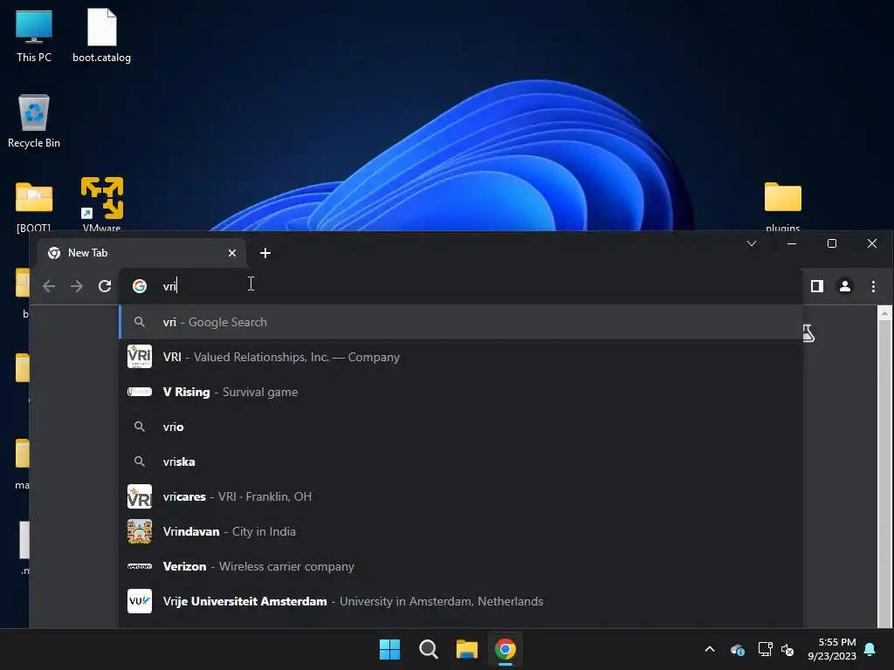Reload the page with the refresh icon

(105, 286)
